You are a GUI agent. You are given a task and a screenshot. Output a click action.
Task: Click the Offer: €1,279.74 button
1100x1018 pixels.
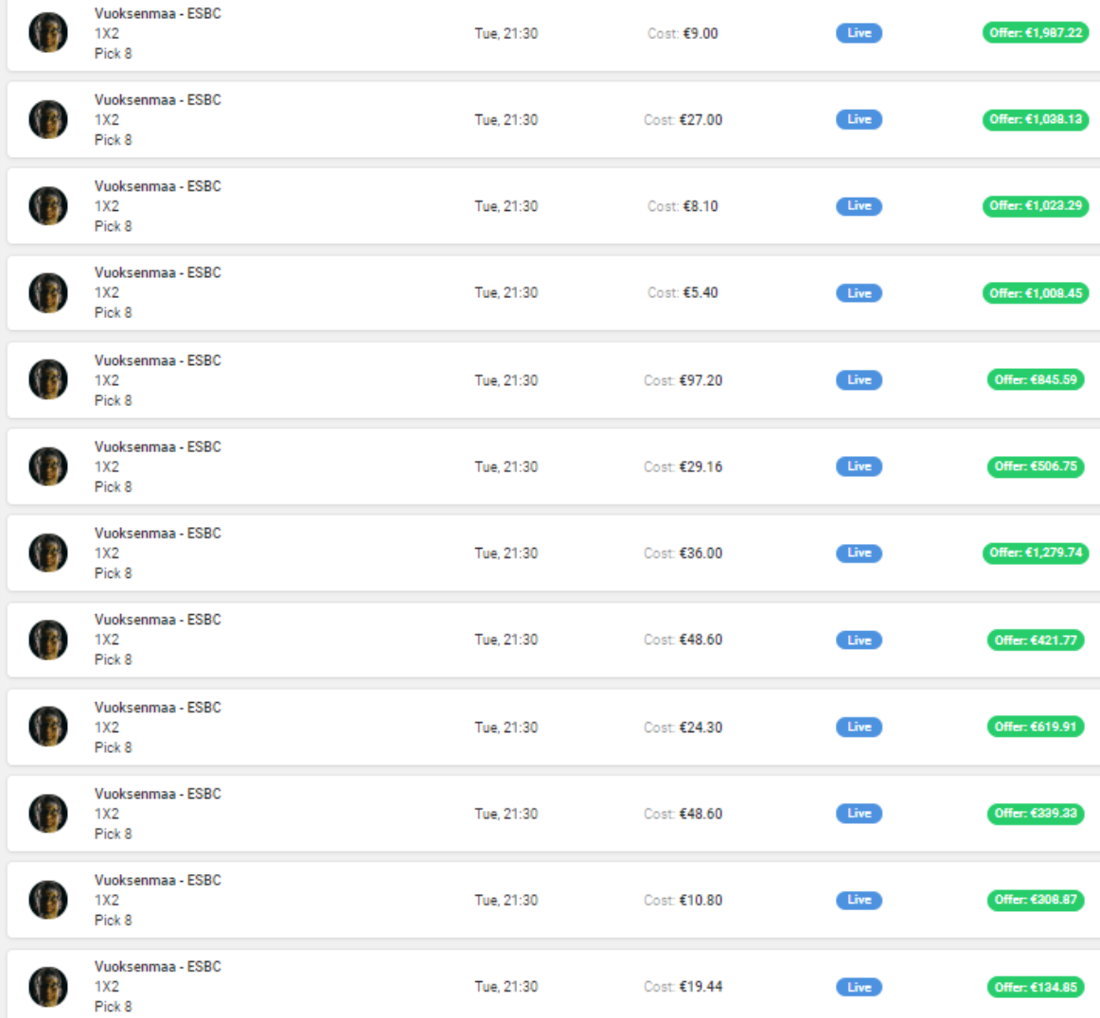point(1036,553)
